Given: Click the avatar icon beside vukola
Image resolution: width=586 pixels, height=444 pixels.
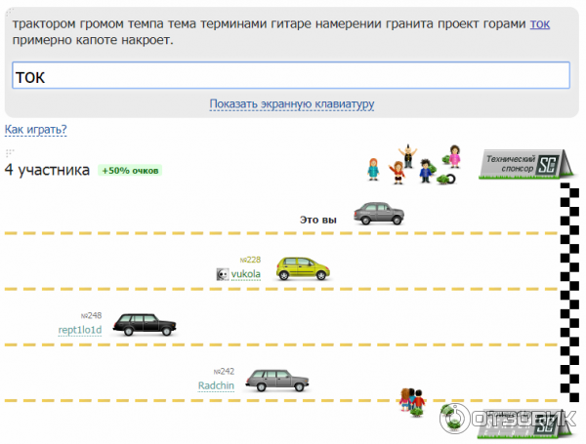Looking at the screenshot, I should [222, 275].
